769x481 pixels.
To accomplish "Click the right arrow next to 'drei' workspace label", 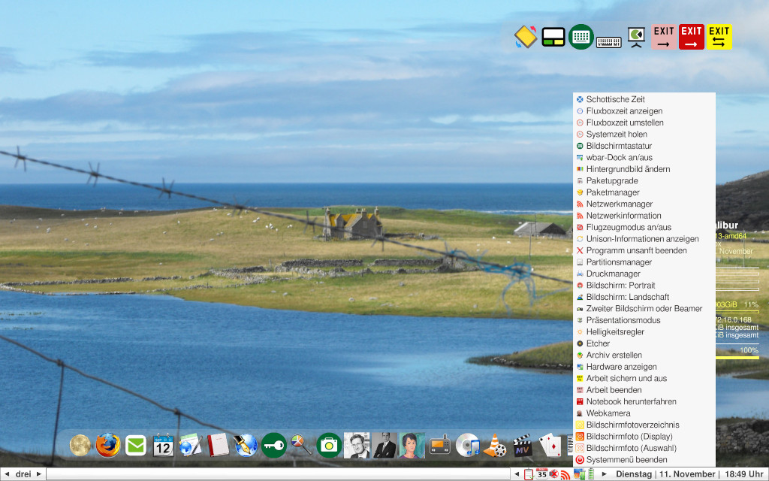I will point(39,473).
